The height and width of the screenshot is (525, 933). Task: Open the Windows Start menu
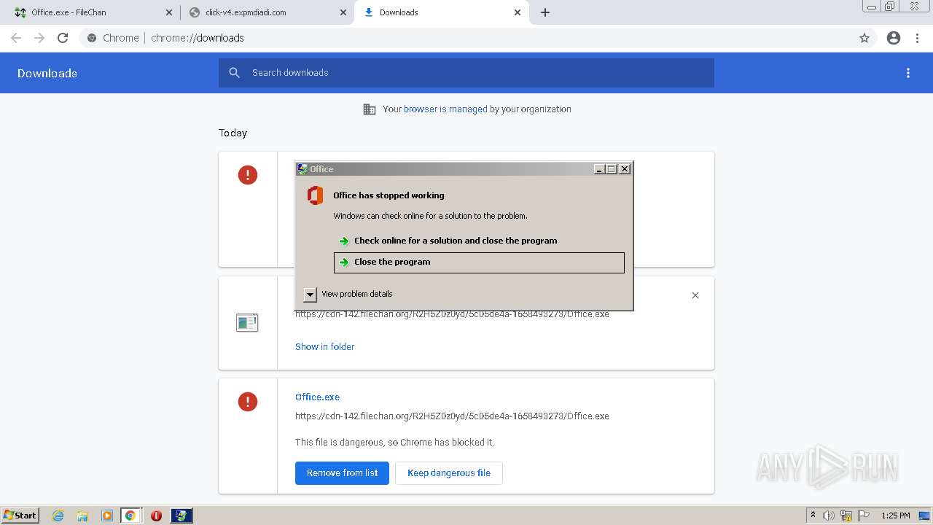pyautogui.click(x=20, y=516)
